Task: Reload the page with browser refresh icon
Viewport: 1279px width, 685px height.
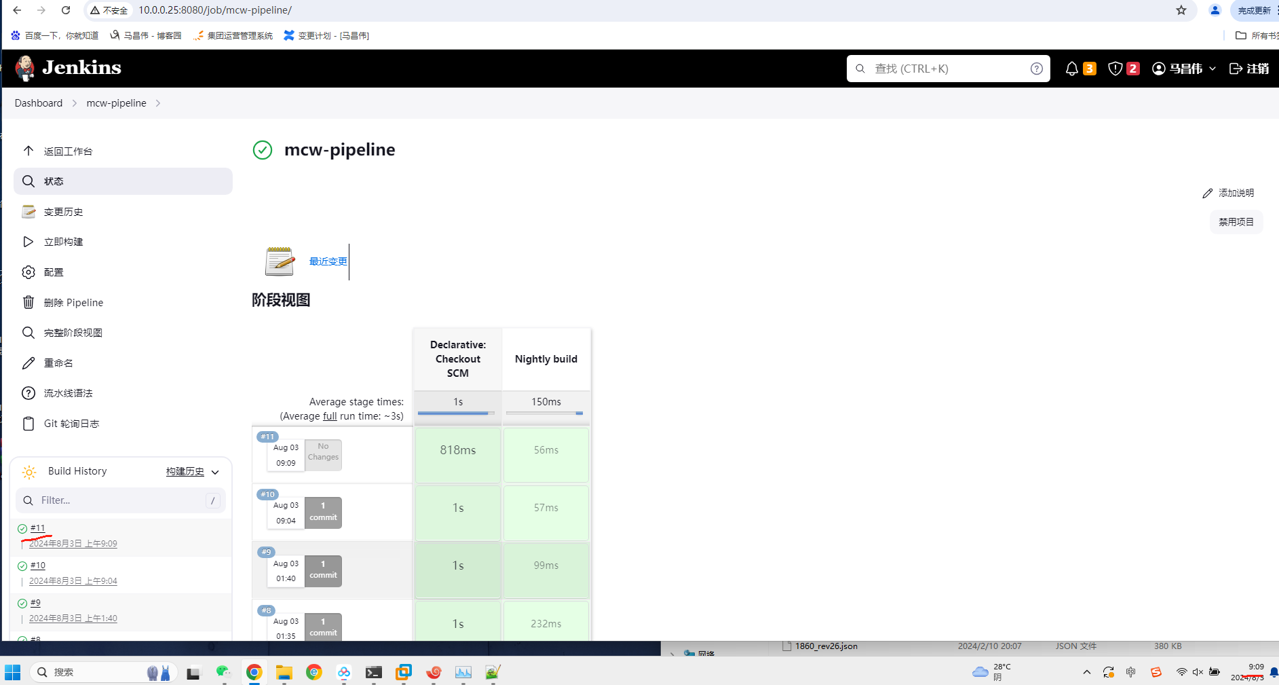Action: tap(66, 10)
